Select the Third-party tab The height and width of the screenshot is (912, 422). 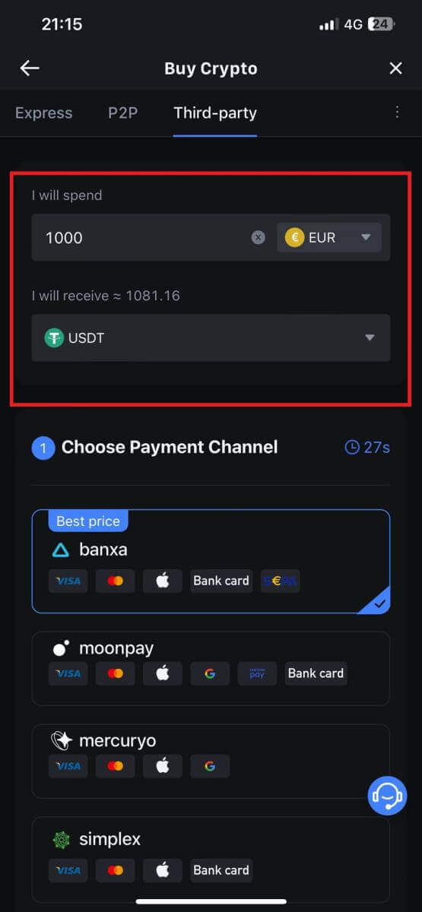click(215, 113)
